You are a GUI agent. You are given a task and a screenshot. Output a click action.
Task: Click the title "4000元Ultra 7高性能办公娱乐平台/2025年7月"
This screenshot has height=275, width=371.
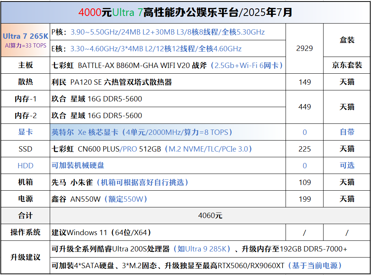185,12
